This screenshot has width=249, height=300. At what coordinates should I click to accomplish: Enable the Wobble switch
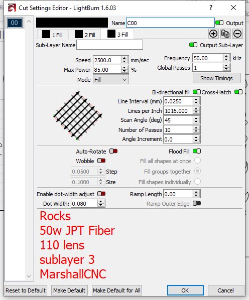pyautogui.click(x=101, y=161)
